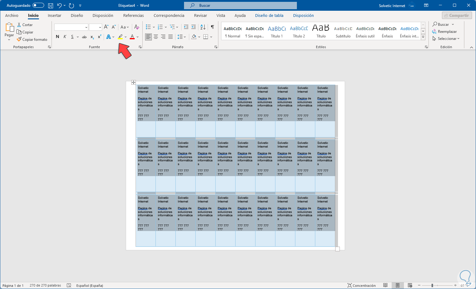Apply yellow text highlight color

(120, 37)
